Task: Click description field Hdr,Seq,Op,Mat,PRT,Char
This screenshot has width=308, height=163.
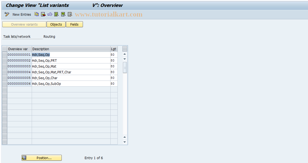Action: pyautogui.click(x=71, y=72)
